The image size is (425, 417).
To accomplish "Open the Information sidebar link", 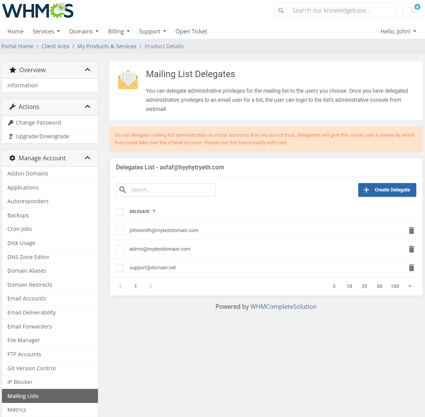I will (50, 85).
